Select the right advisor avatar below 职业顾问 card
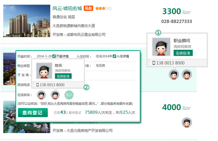Image resolution: width=218 pixels, height=141 pixels. click(x=187, y=74)
